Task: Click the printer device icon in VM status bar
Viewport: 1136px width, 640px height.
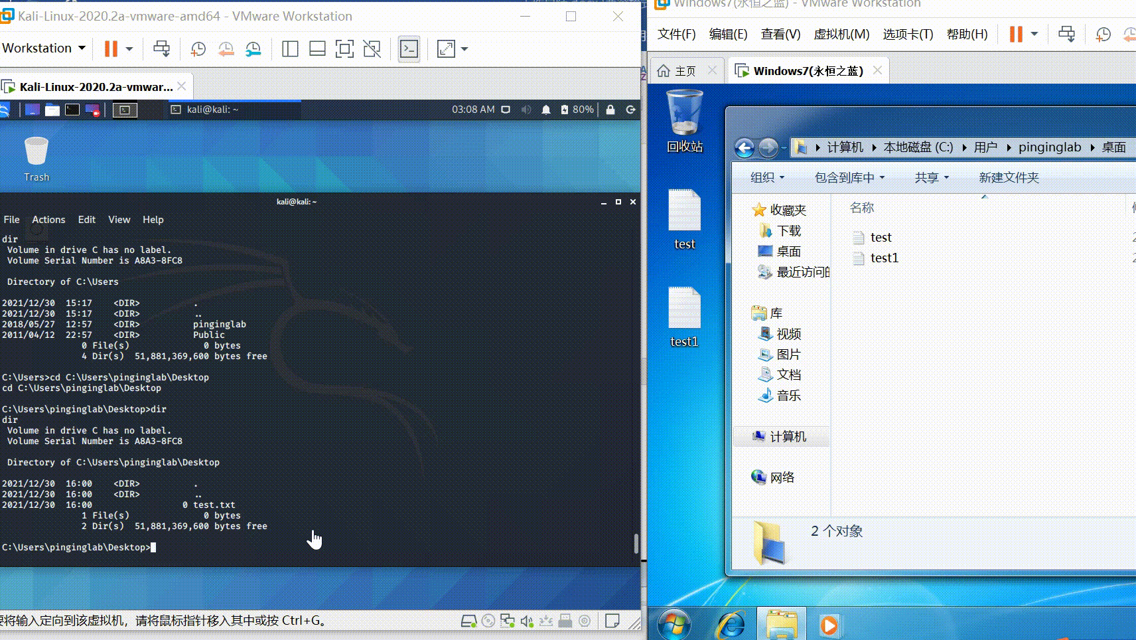Action: coord(564,621)
